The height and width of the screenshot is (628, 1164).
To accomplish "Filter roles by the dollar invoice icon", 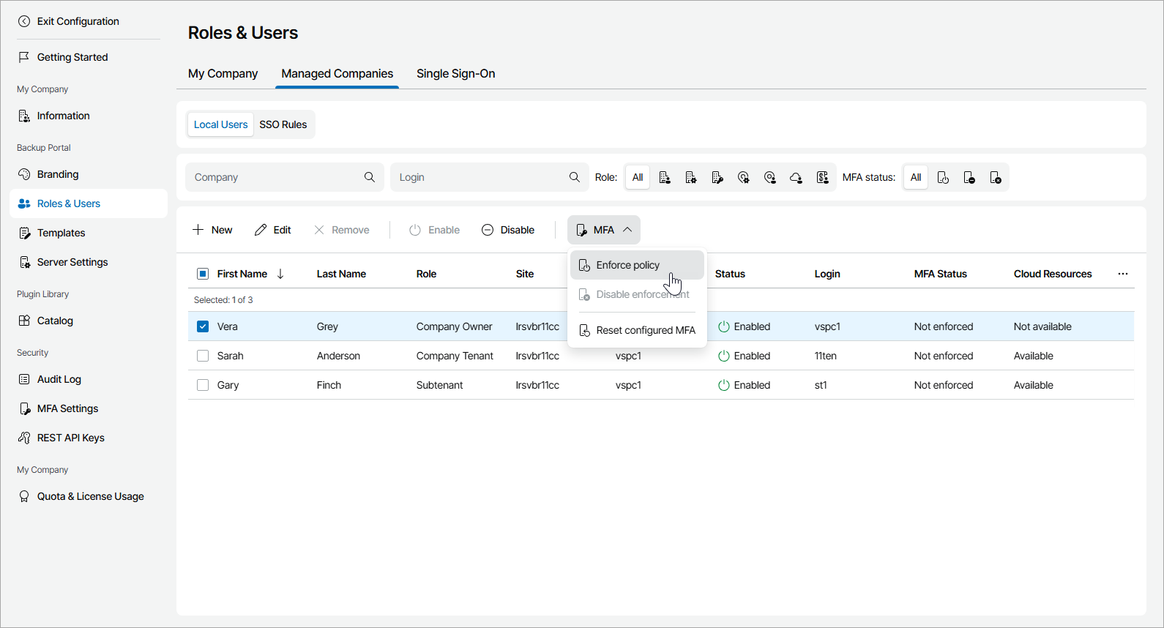I will (822, 177).
